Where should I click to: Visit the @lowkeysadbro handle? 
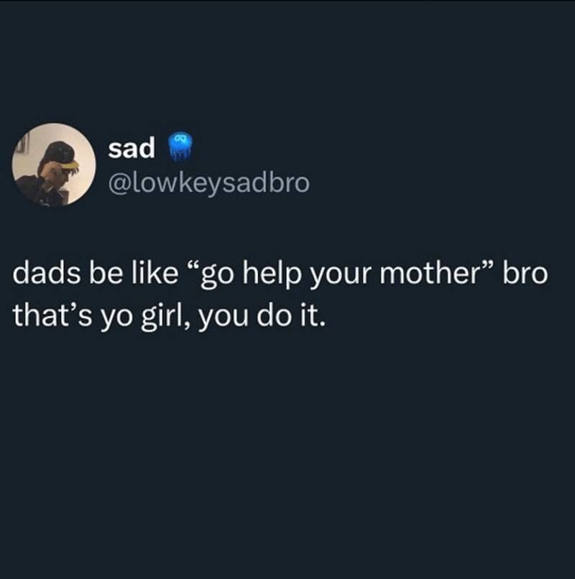point(208,184)
